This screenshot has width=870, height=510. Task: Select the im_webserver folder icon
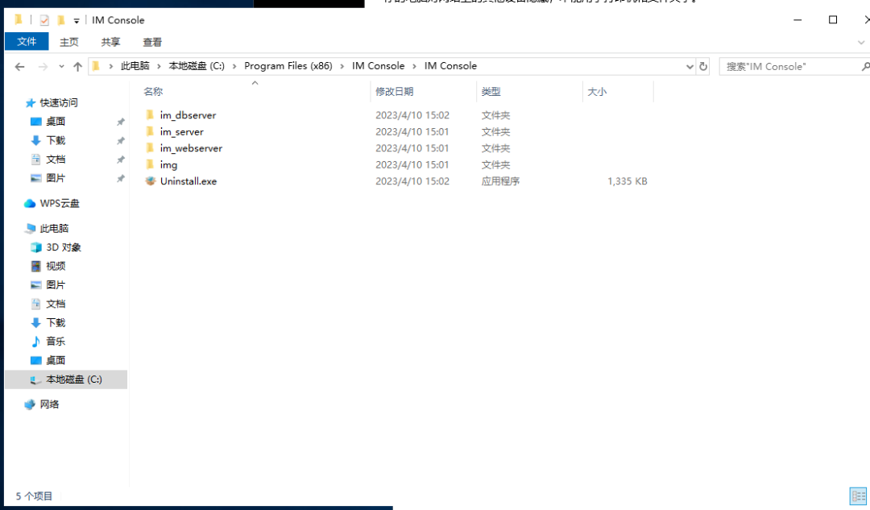pyautogui.click(x=150, y=148)
